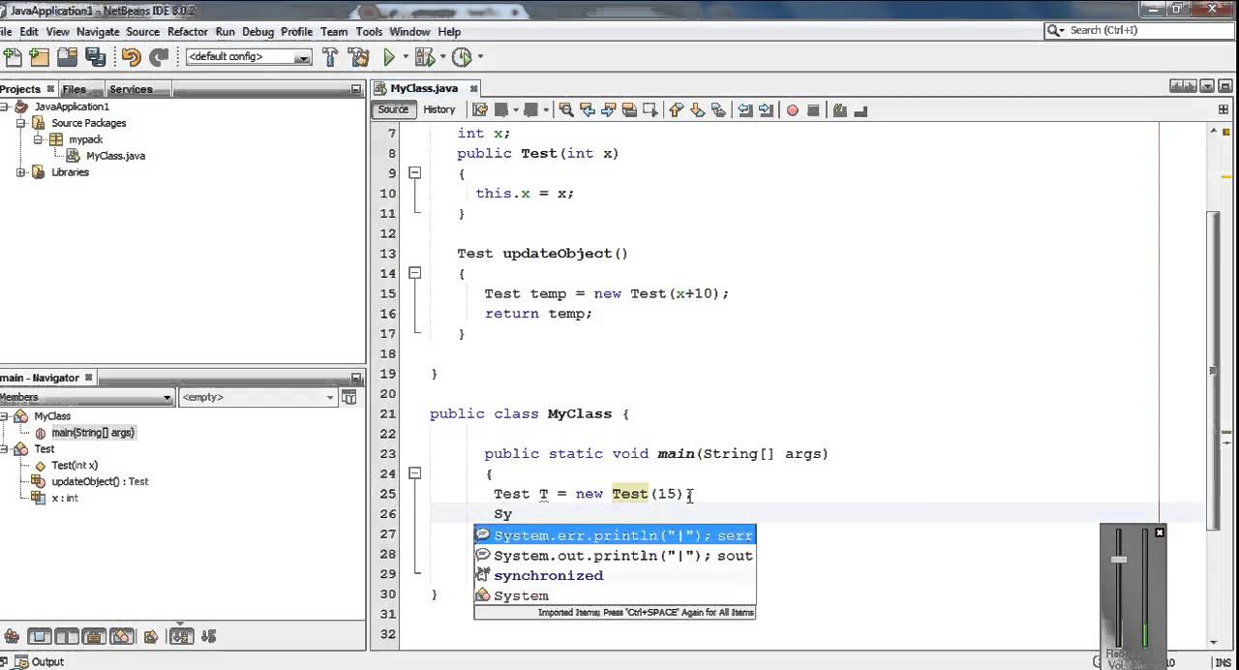
Task: Run the project with green play icon
Action: tap(389, 57)
